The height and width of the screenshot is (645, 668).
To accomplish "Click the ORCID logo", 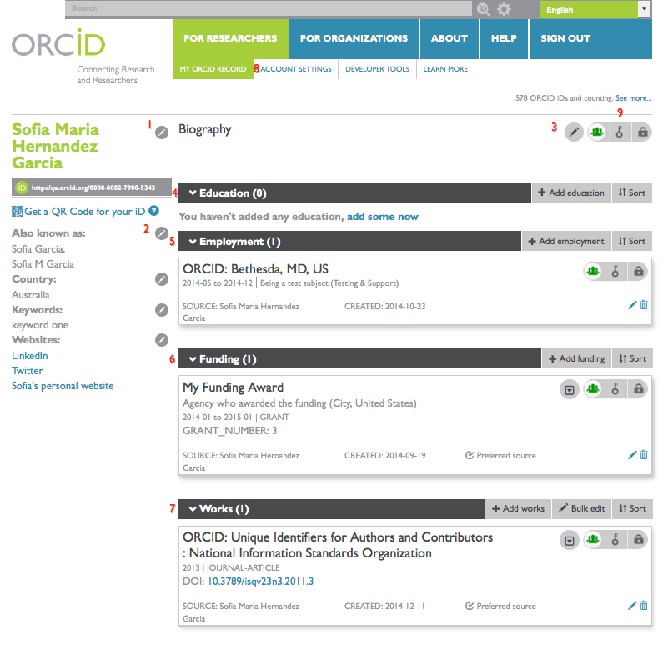I will 58,42.
